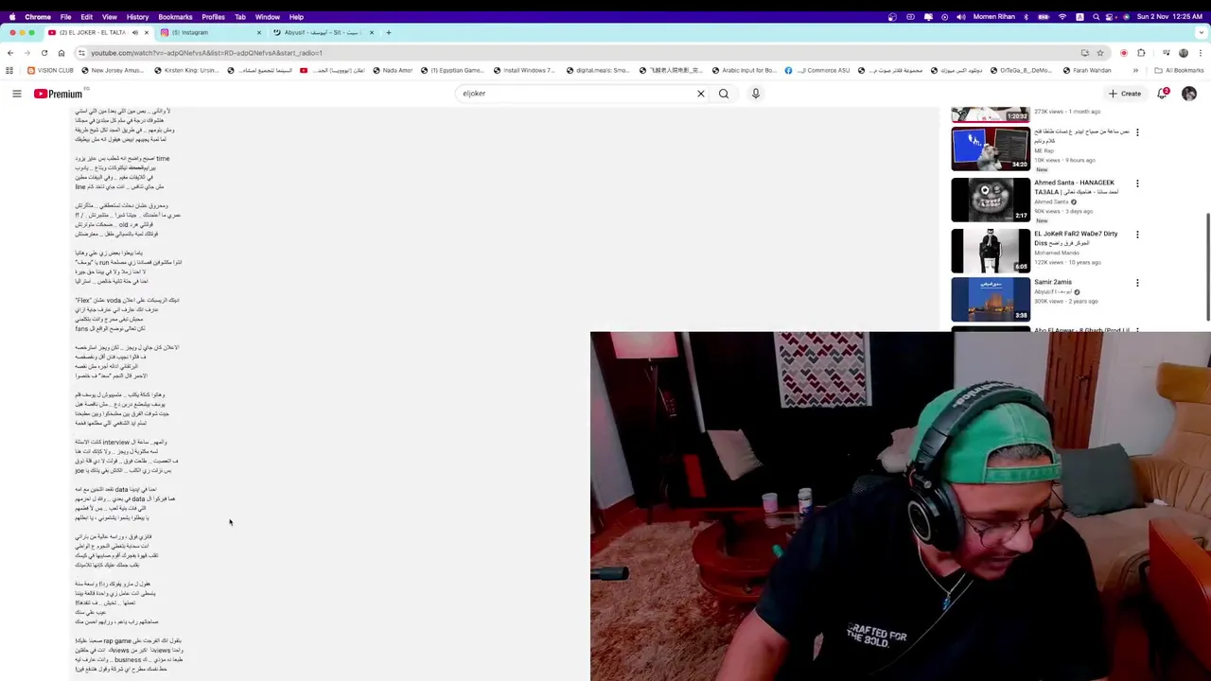Click macOS date 'Sun 2 Nov 12:25 AM'
Viewport: 1211px width, 681px height.
pos(1168,17)
